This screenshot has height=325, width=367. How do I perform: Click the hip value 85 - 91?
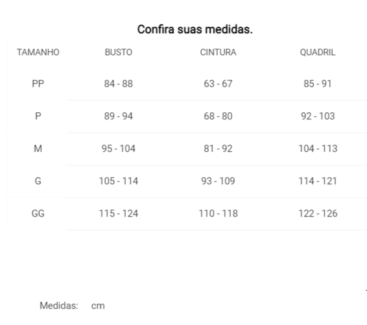(318, 84)
